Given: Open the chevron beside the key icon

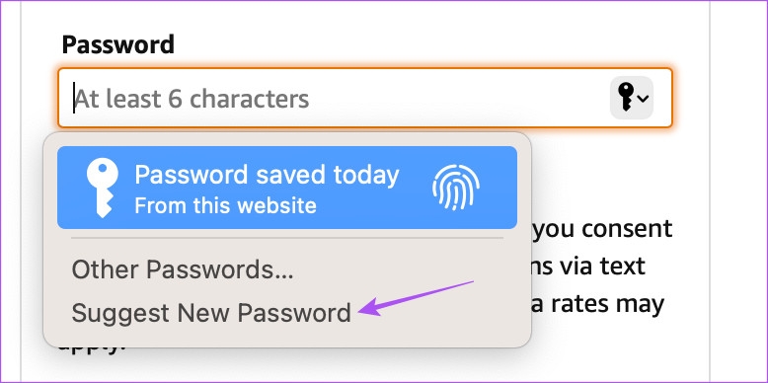Looking at the screenshot, I should [x=644, y=99].
